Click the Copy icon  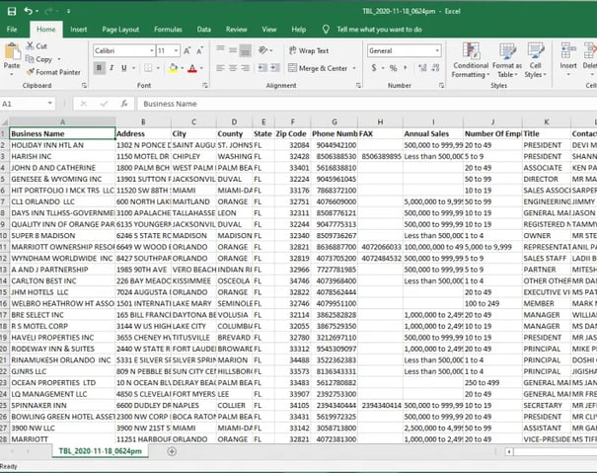[x=30, y=59]
